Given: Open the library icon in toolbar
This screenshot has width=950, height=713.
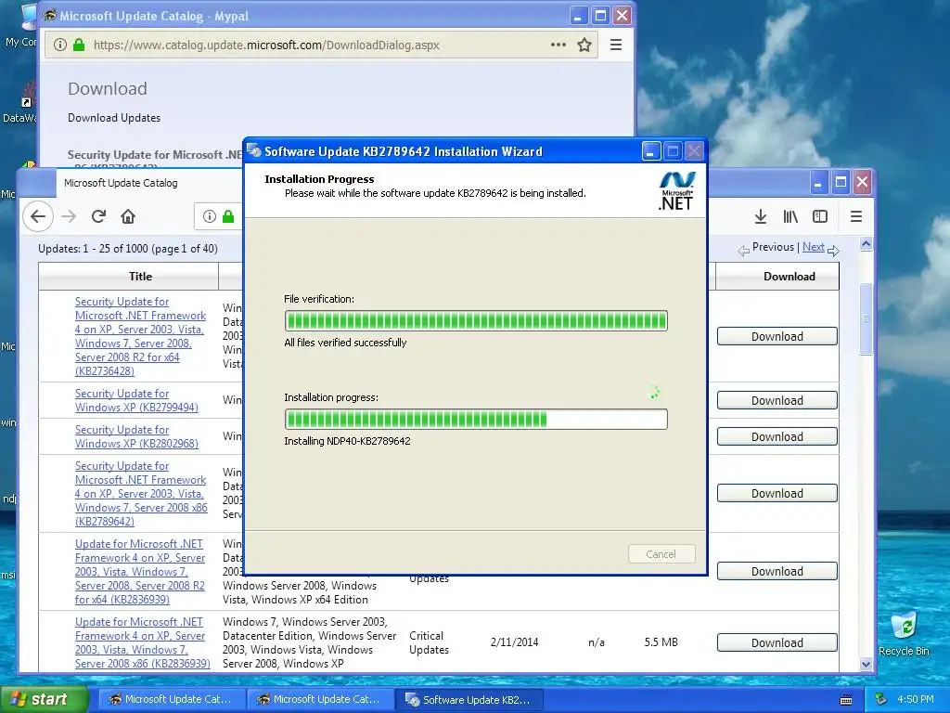Looking at the screenshot, I should 790,216.
